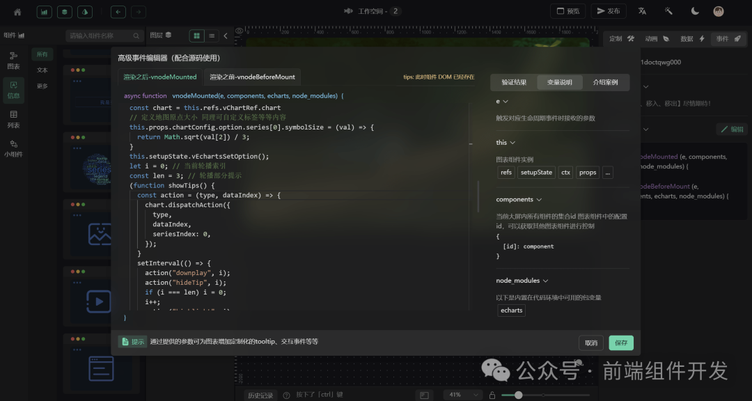Click the 提示 hint label
The image size is (752, 401).
(133, 342)
